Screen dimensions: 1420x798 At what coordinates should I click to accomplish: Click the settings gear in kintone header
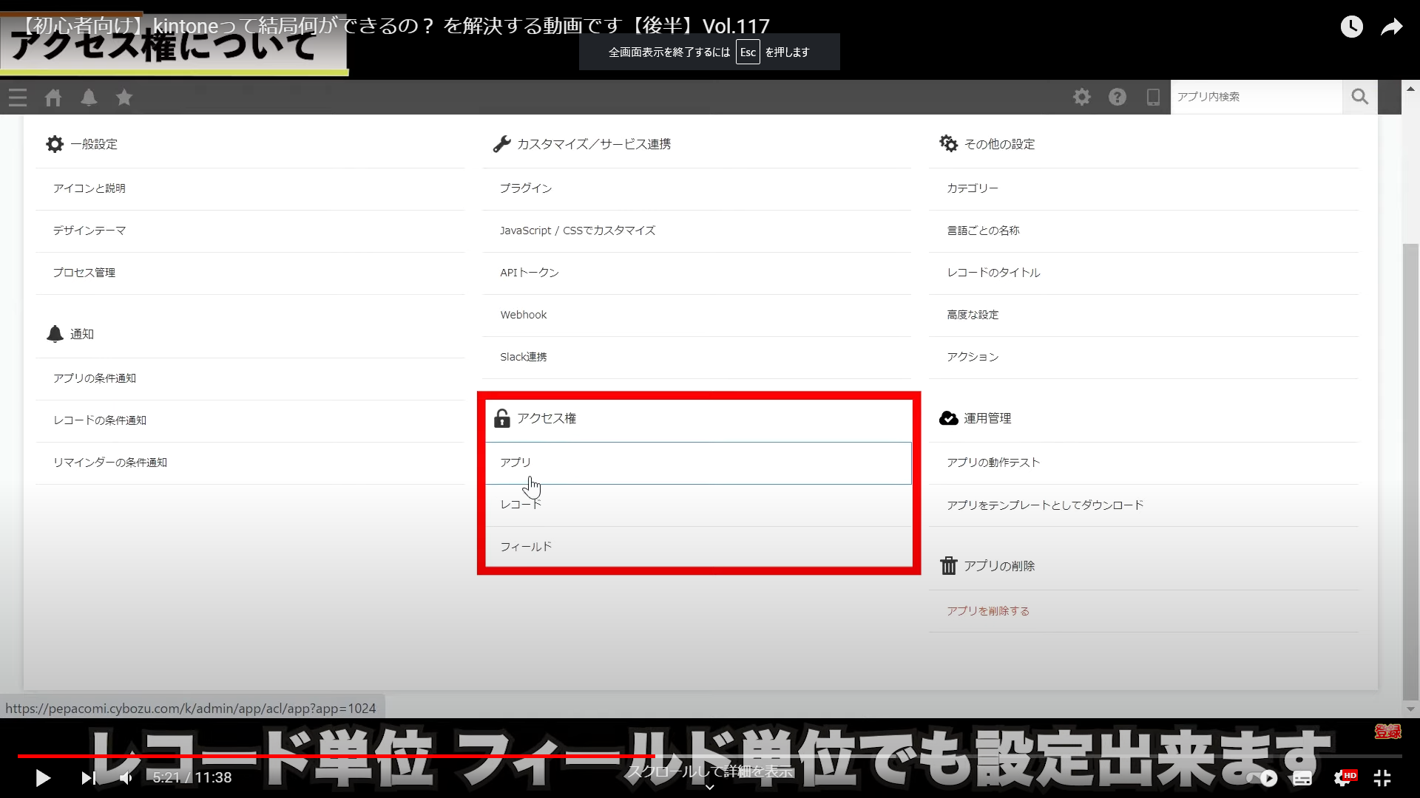coord(1081,97)
